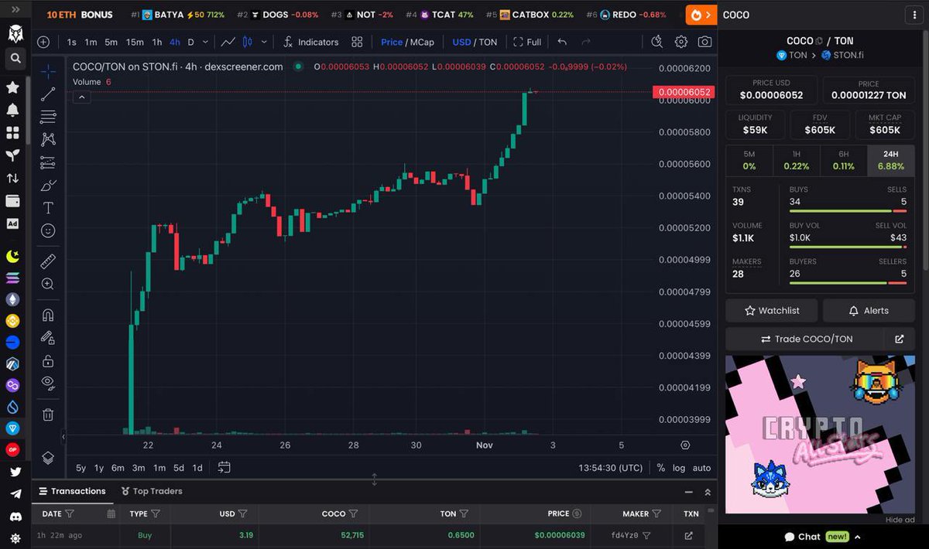Open the bell alerts icon in sidebar

tap(13, 110)
